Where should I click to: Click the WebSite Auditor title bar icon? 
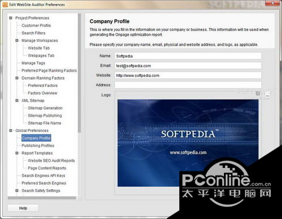point(5,5)
